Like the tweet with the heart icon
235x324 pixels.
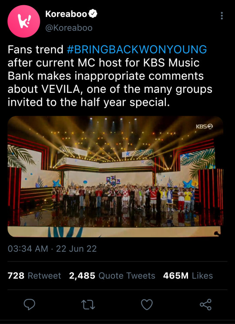pyautogui.click(x=147, y=304)
